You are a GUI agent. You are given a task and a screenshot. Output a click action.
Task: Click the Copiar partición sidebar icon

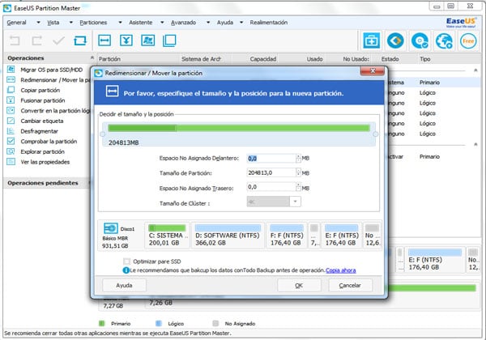[x=11, y=90]
